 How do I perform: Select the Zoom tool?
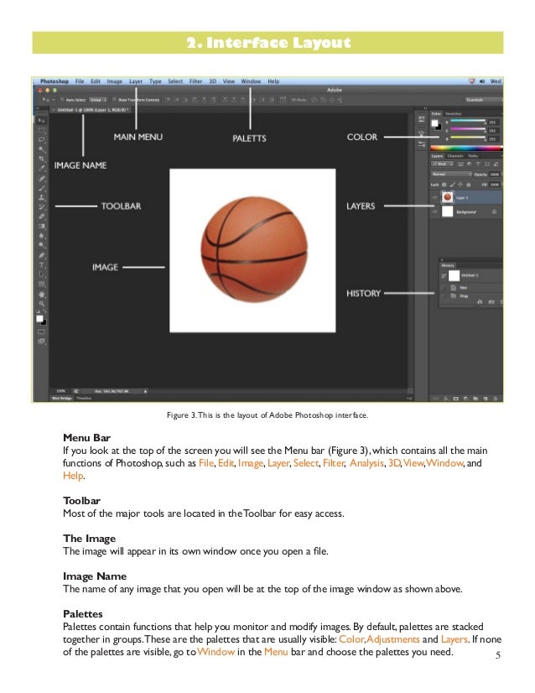(x=41, y=304)
